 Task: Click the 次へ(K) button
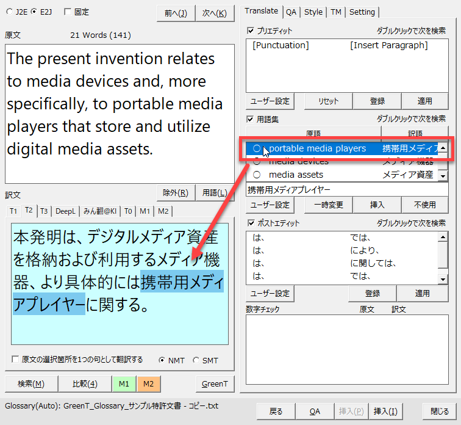(215, 13)
